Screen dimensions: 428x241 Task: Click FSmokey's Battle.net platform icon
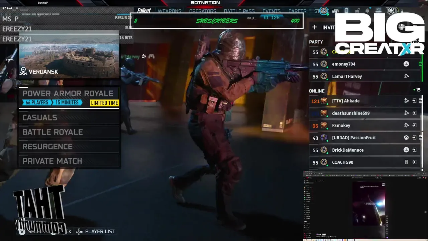click(x=406, y=126)
